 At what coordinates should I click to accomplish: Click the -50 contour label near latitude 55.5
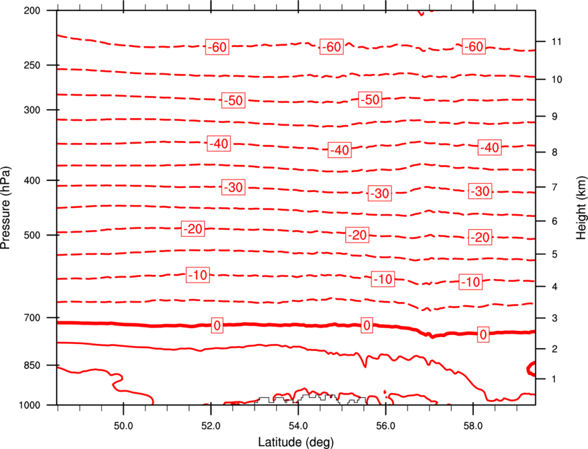(x=370, y=99)
